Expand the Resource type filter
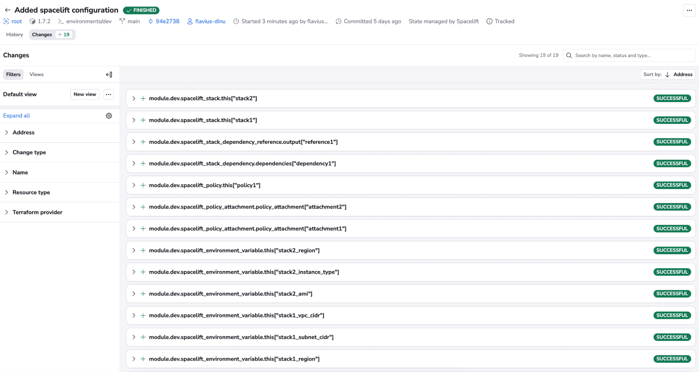 [x=60, y=192]
